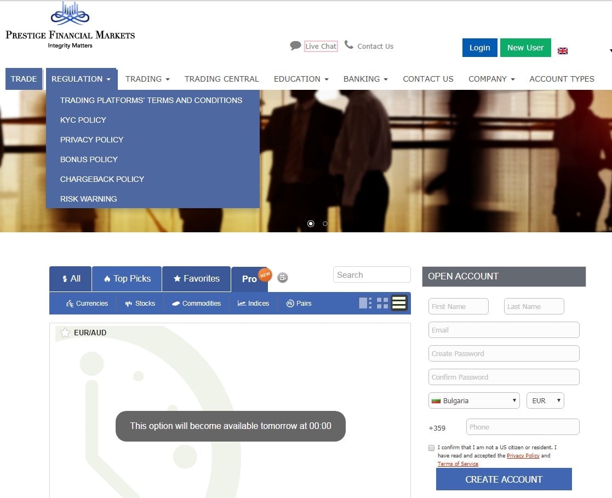Expand the COMPANY dropdown menu
This screenshot has width=612, height=498.
tap(492, 79)
